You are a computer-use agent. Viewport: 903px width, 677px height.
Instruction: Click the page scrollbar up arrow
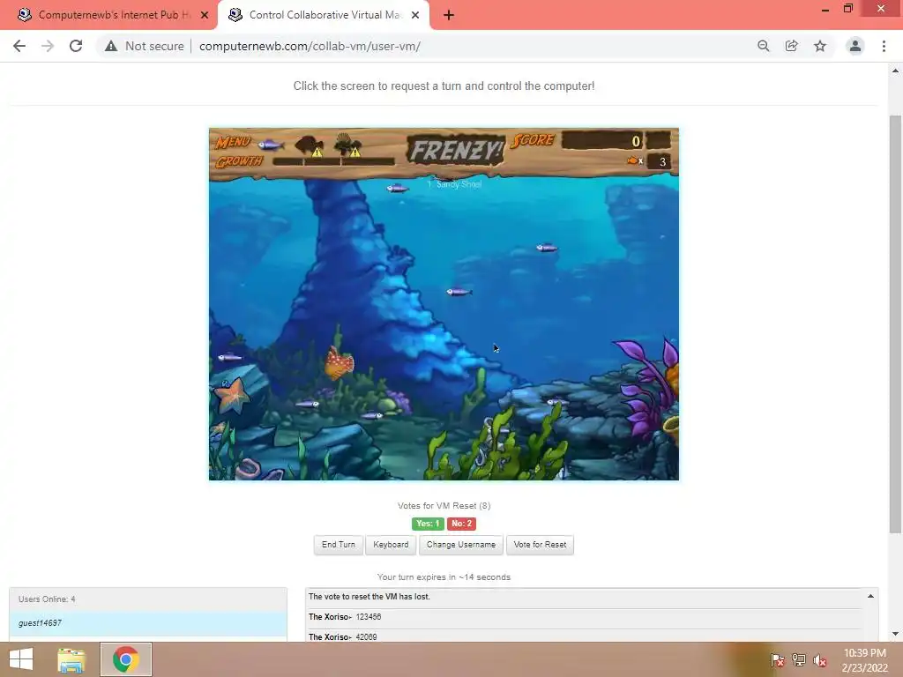pyautogui.click(x=895, y=71)
